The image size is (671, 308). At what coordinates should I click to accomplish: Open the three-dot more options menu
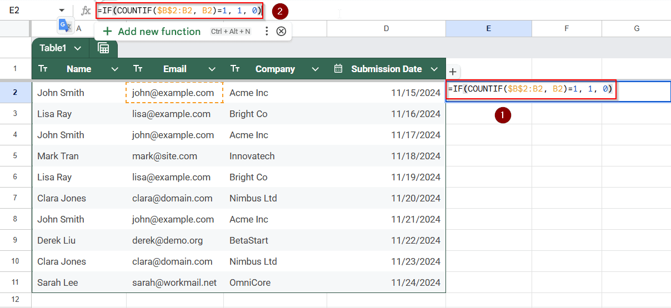click(x=267, y=32)
